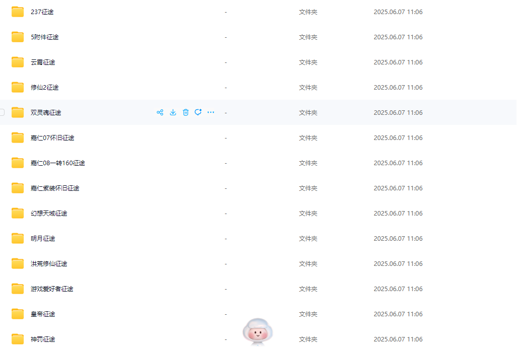The width and height of the screenshot is (517, 347).
Task: Open the 嘉仁紫装怀旧征途 folder
Action: tap(55, 188)
